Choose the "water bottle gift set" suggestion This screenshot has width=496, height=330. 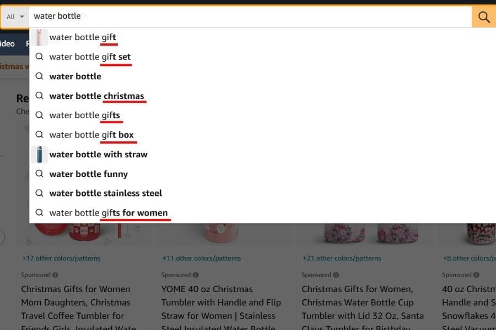click(x=90, y=57)
